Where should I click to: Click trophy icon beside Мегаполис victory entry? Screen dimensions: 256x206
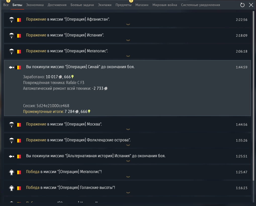[x=11, y=172]
